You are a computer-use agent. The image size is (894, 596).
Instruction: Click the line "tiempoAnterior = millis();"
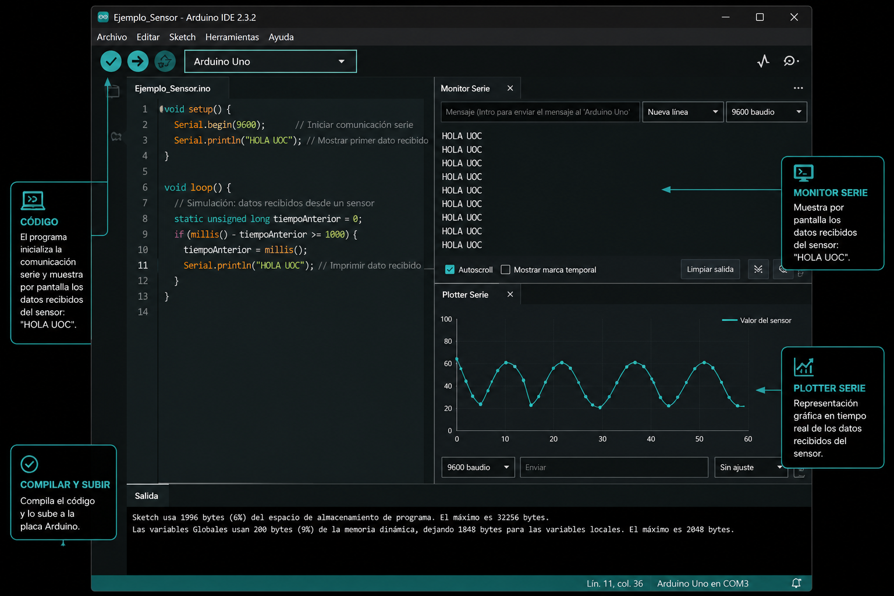245,250
